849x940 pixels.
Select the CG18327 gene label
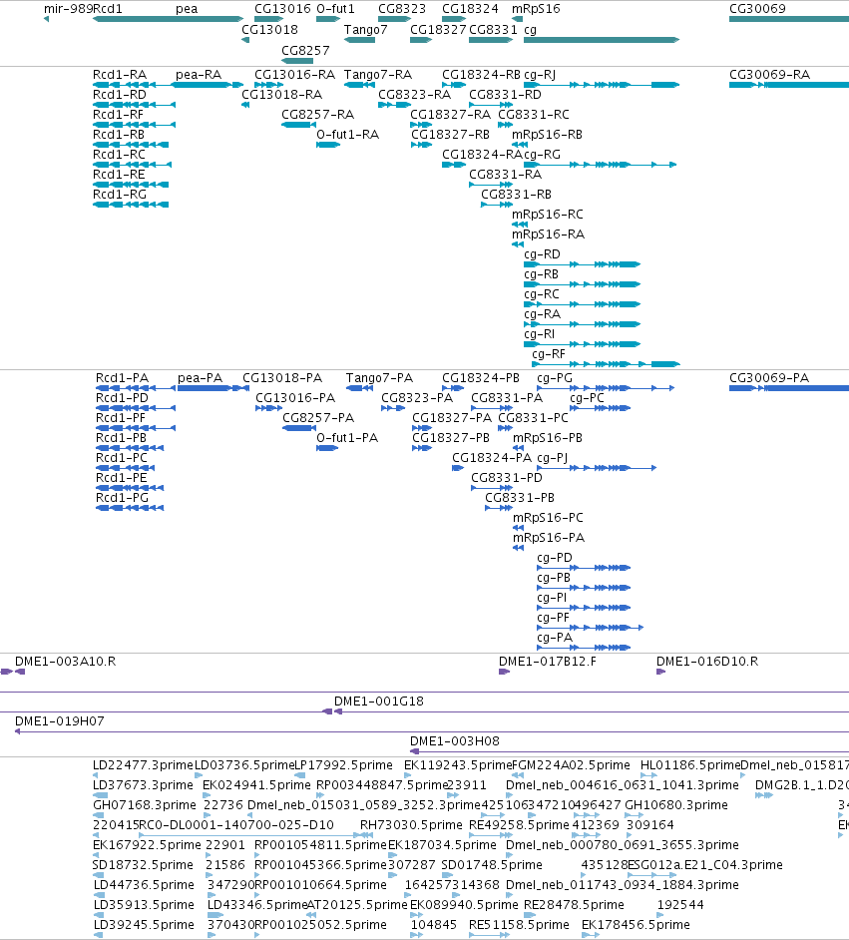pyautogui.click(x=438, y=30)
